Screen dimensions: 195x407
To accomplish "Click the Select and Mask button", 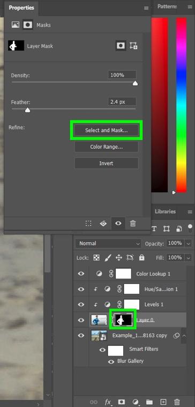I will (x=107, y=130).
